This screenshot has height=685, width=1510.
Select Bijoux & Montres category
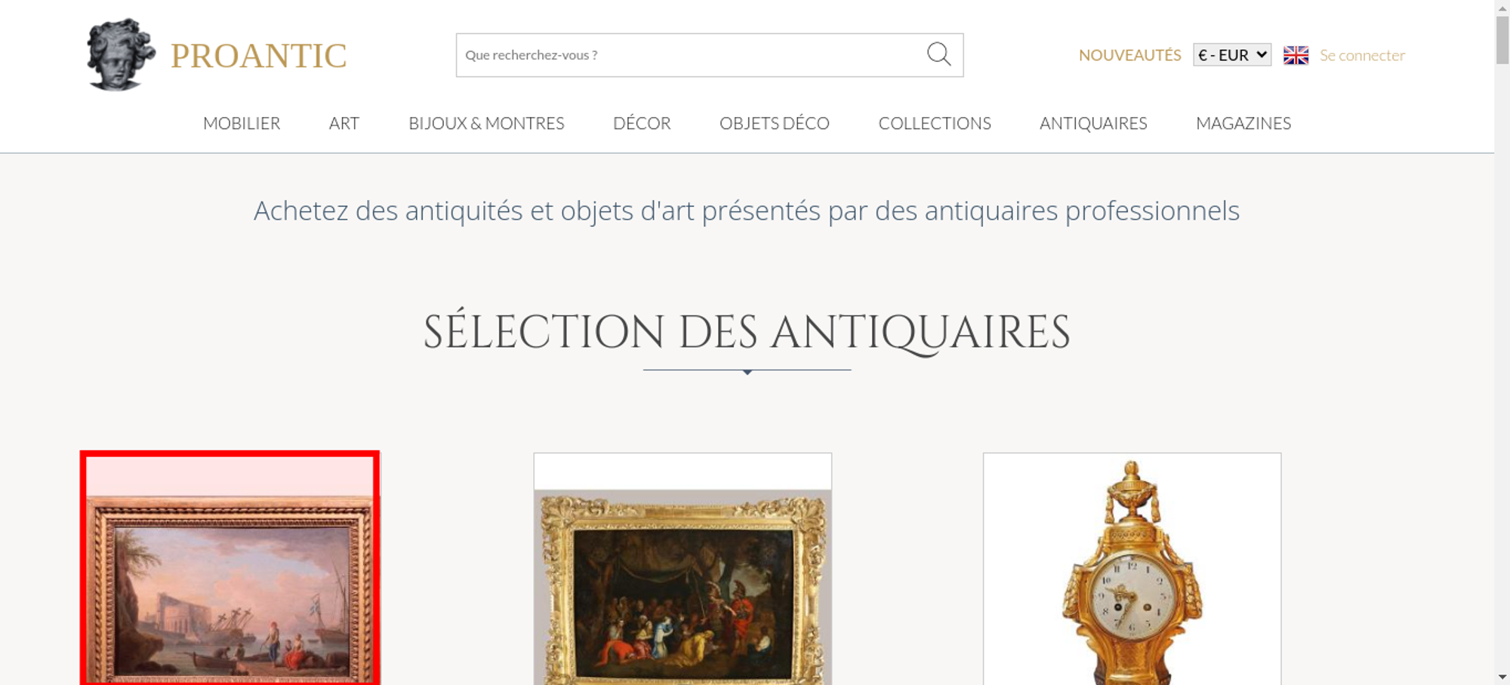pyautogui.click(x=486, y=123)
